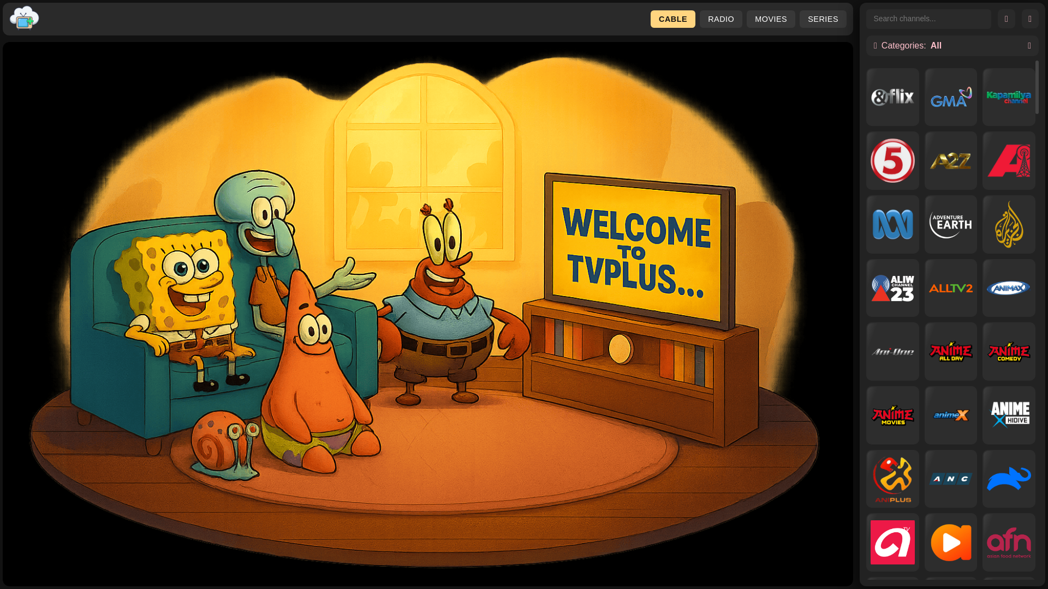Open the Aniplus channel icon
This screenshot has width=1048, height=589.
(x=892, y=479)
